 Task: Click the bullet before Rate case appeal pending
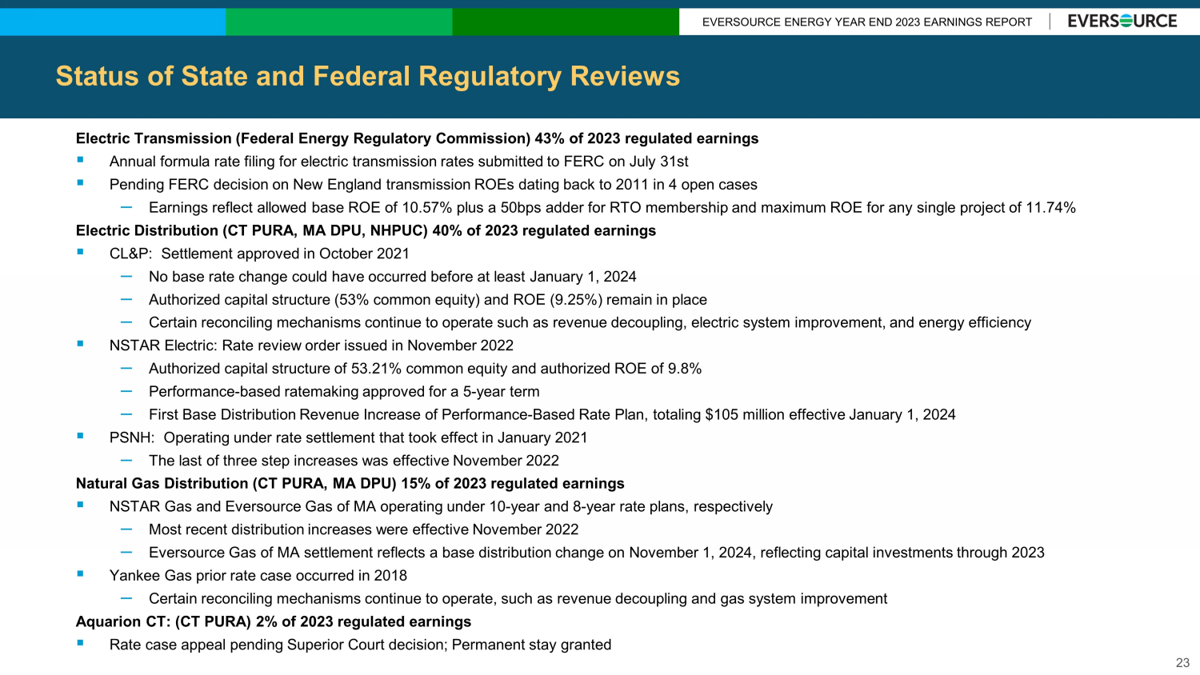(80, 643)
